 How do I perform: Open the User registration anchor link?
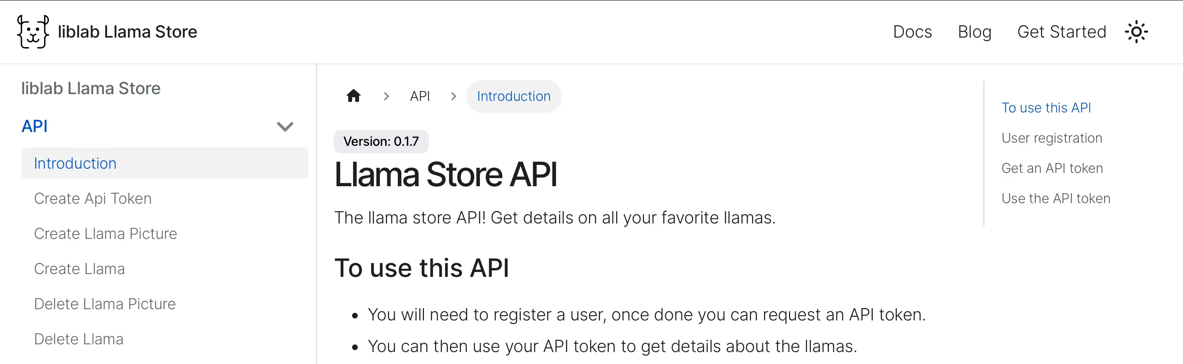coord(1052,137)
